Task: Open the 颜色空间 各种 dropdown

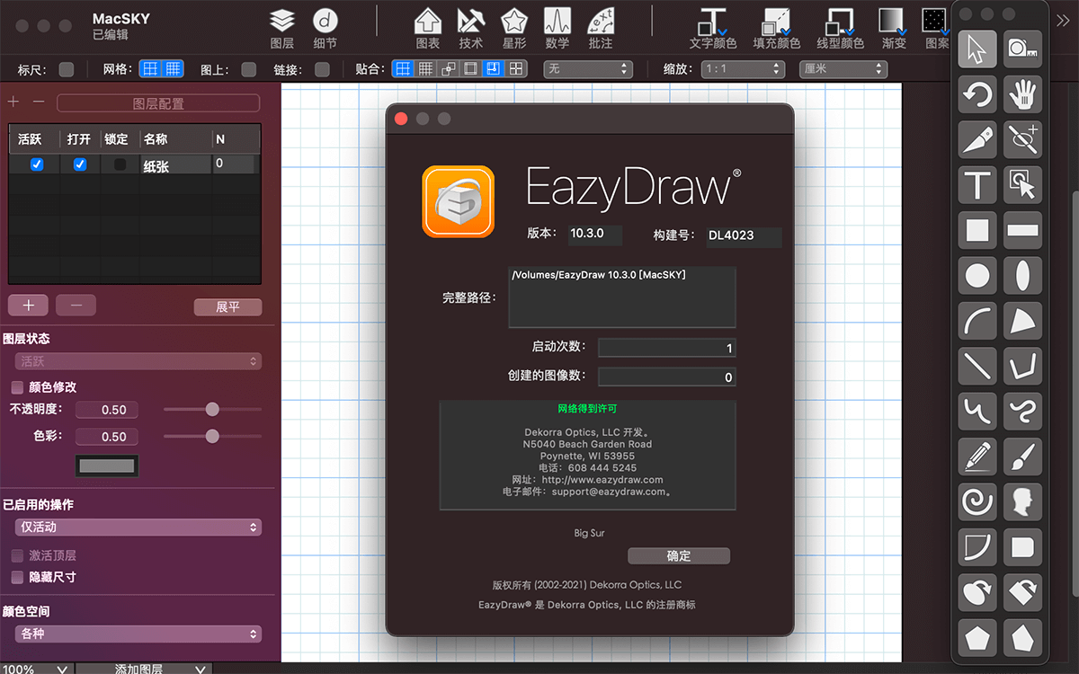Action: [x=138, y=634]
